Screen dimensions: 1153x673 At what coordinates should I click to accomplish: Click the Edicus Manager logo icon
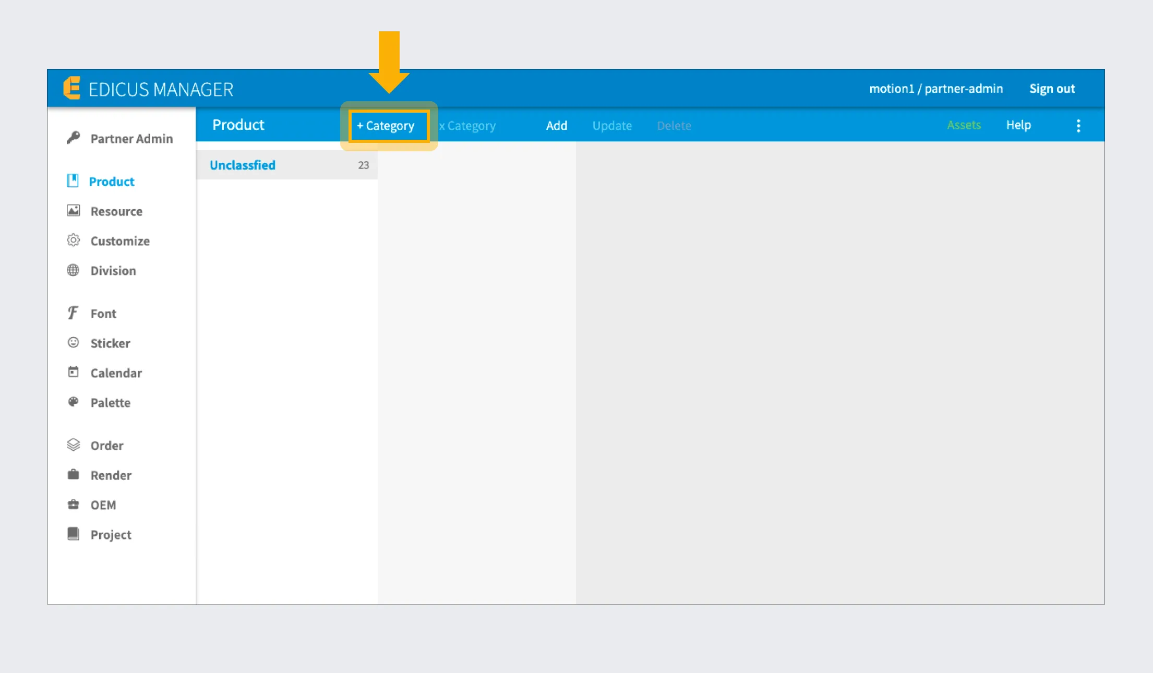pos(72,88)
